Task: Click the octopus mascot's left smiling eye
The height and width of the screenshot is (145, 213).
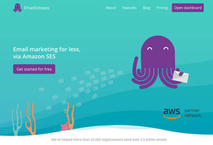Action: [150, 48]
